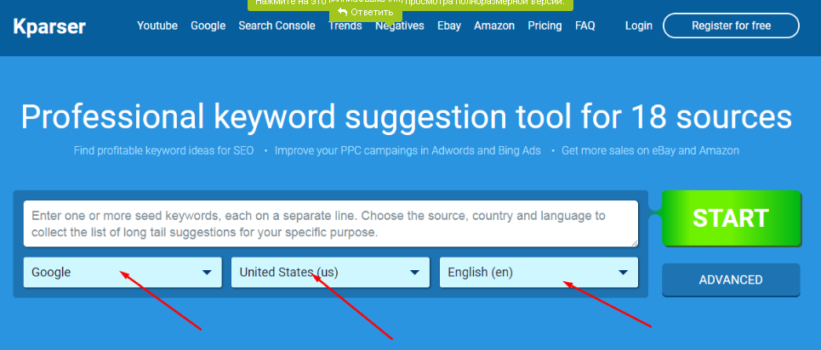821x350 pixels.
Task: View the Pricing page
Action: (544, 25)
